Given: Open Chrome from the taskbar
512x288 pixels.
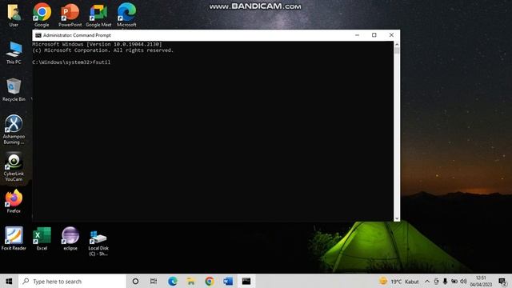Looking at the screenshot, I should point(210,281).
